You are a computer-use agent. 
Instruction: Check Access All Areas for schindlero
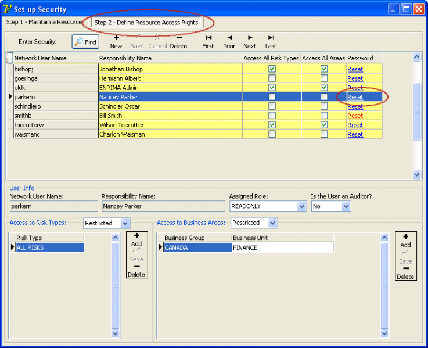(324, 106)
